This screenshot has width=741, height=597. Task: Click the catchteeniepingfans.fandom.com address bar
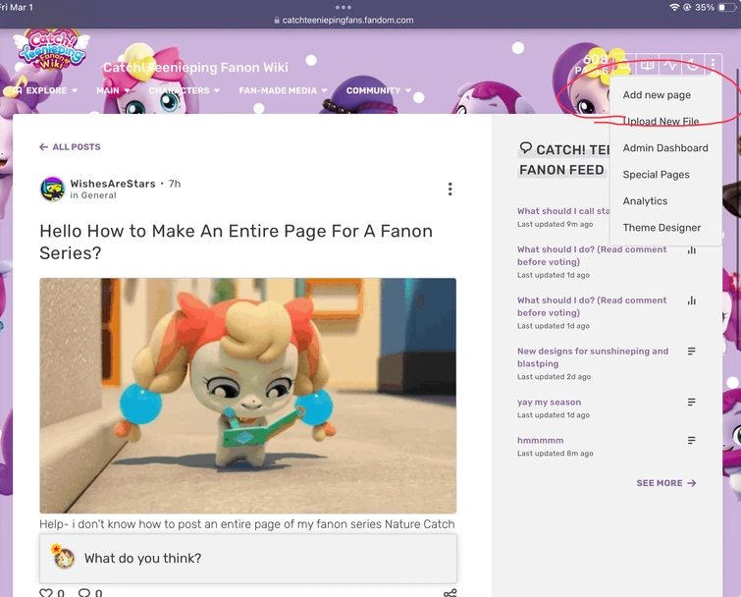tap(347, 21)
